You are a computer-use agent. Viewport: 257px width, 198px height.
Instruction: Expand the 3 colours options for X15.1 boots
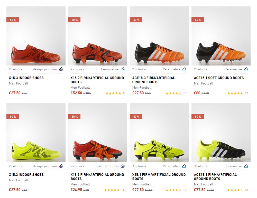click(x=139, y=166)
